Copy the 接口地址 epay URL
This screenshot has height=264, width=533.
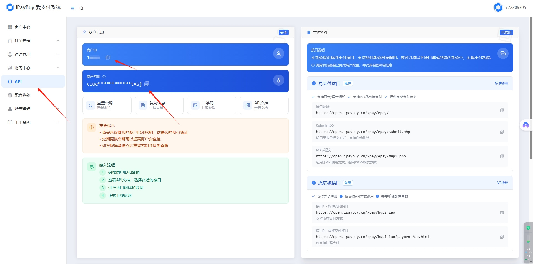point(502,110)
